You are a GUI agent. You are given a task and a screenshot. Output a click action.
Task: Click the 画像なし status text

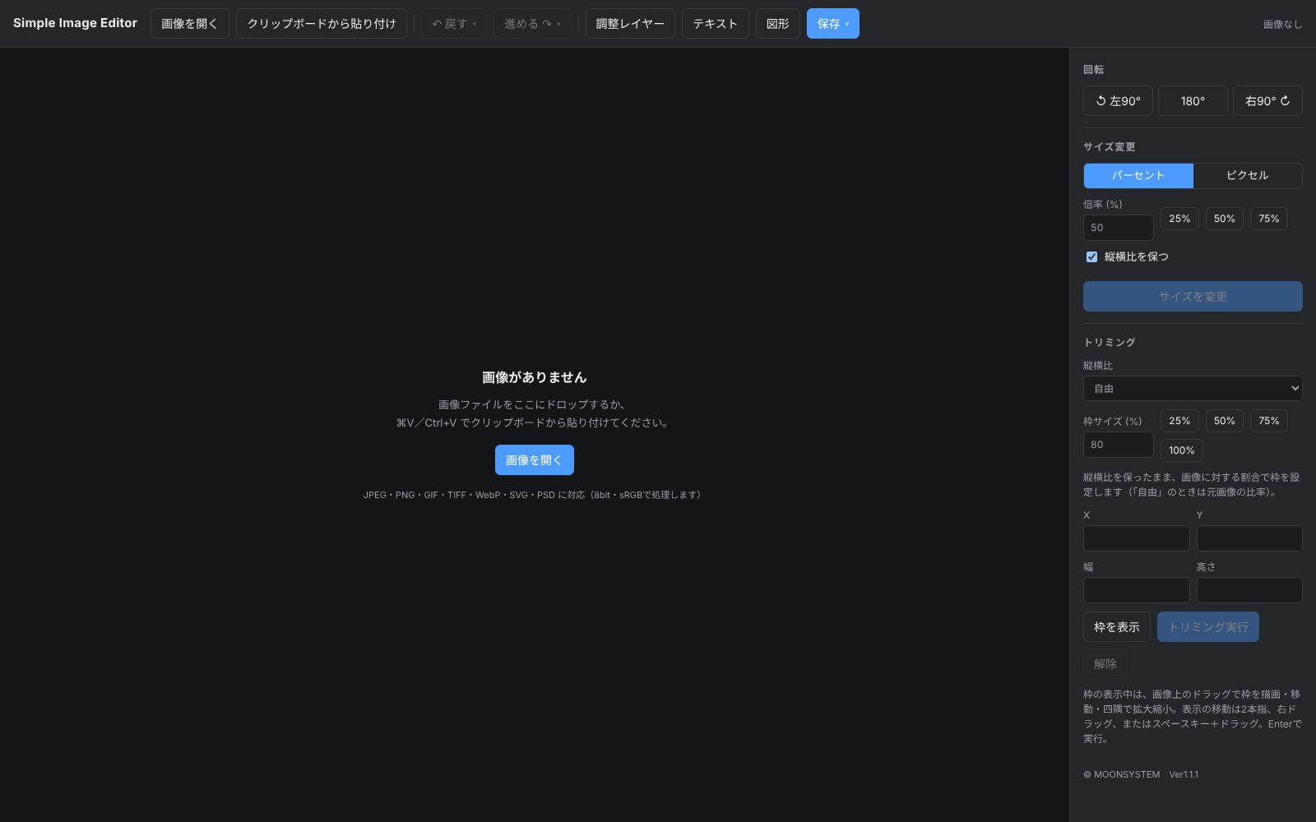pos(1282,25)
